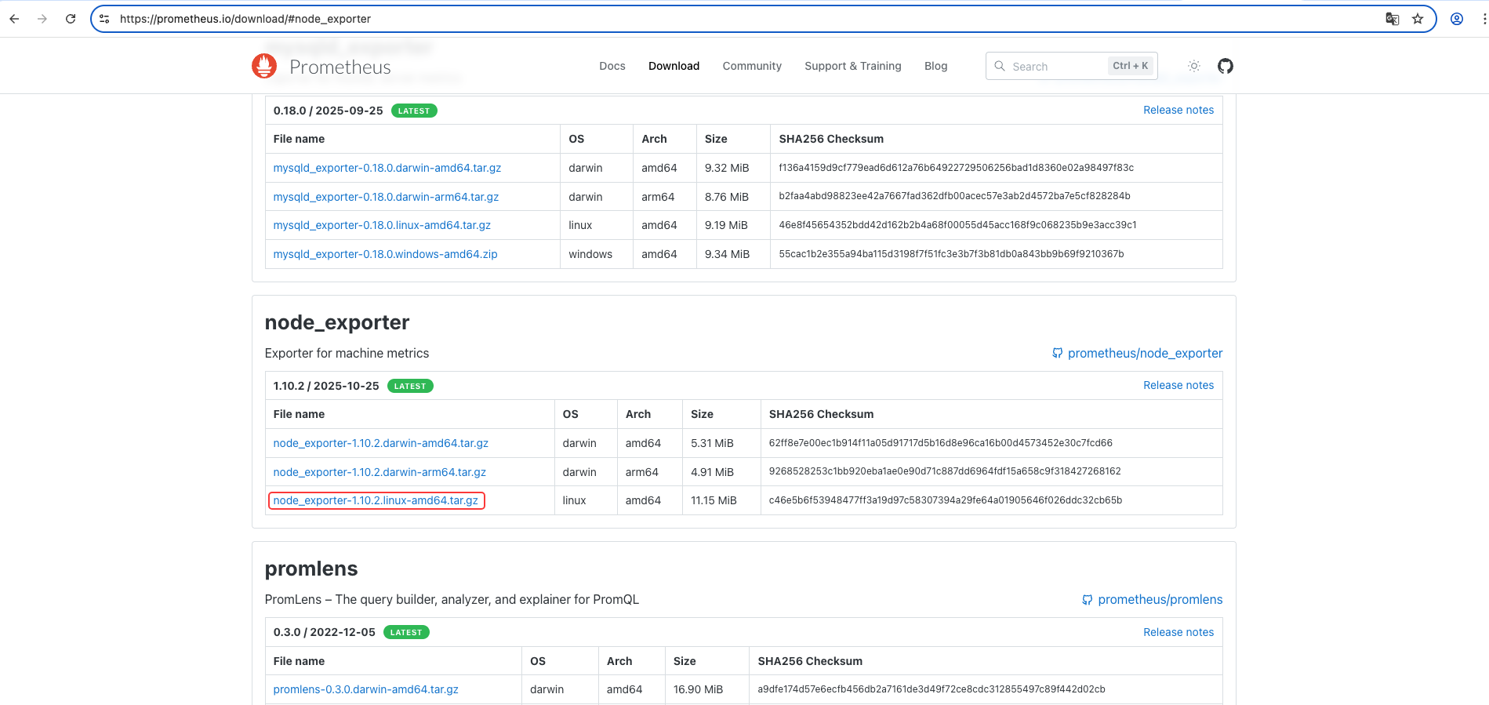
Task: Open the browser profile icon
Action: [1457, 19]
